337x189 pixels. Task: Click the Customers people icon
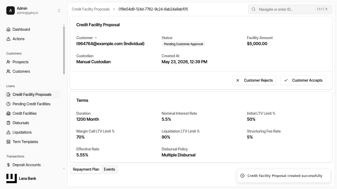tap(8, 71)
